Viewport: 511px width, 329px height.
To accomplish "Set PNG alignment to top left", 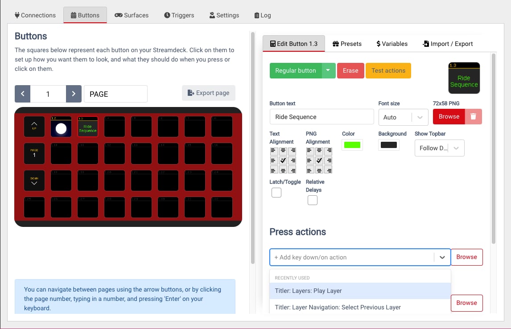I will click(x=310, y=151).
